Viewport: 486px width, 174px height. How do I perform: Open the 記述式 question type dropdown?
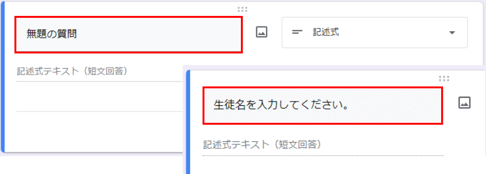coord(374,32)
